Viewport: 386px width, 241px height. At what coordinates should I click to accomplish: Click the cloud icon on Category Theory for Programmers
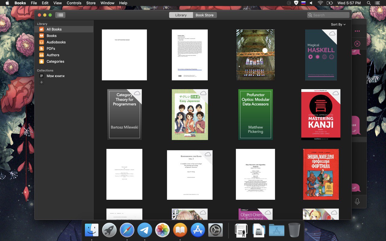(137, 93)
